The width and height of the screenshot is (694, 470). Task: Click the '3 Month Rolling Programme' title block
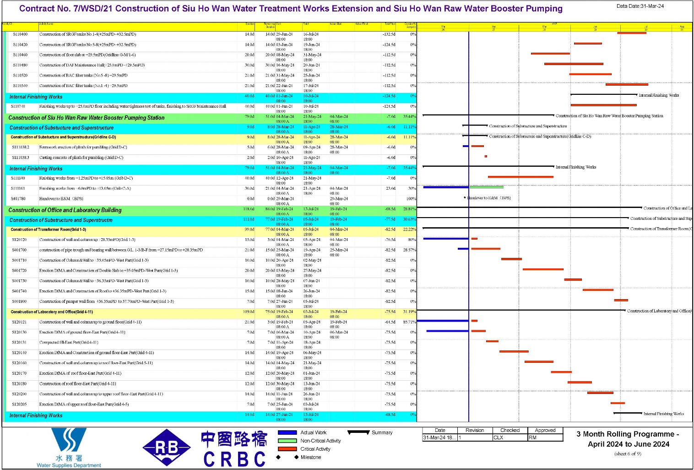point(628,439)
